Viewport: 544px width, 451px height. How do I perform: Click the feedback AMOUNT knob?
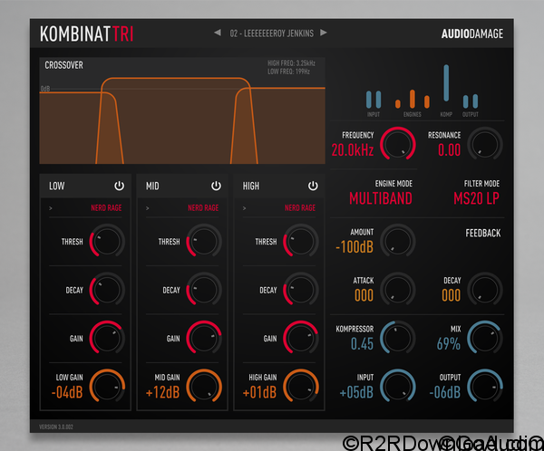(398, 241)
